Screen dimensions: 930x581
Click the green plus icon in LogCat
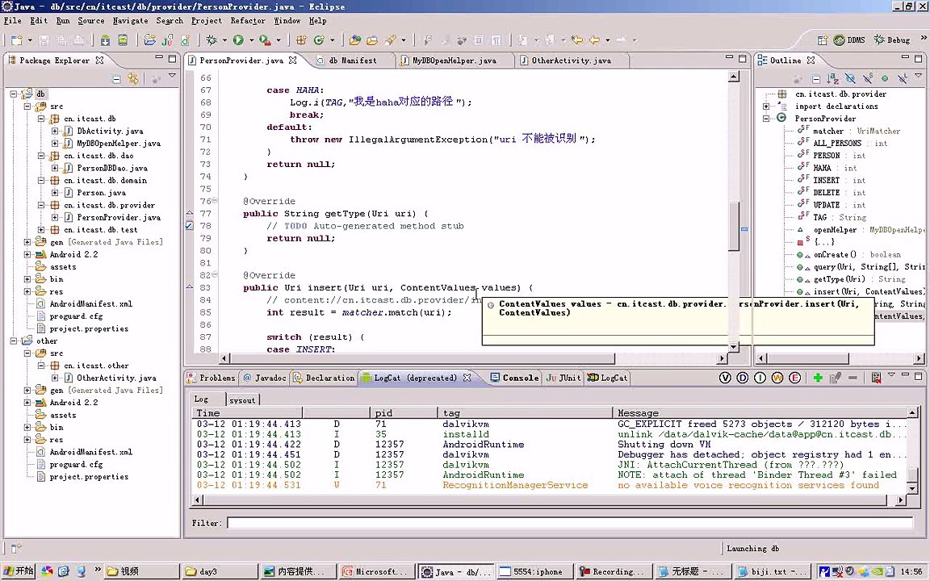coord(818,378)
